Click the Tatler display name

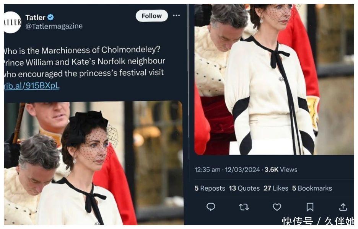click(x=35, y=17)
